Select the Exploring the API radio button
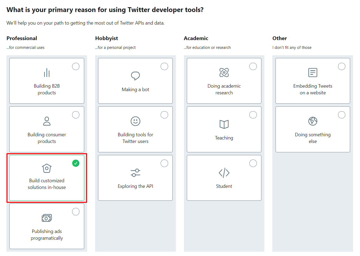 tap(164, 163)
